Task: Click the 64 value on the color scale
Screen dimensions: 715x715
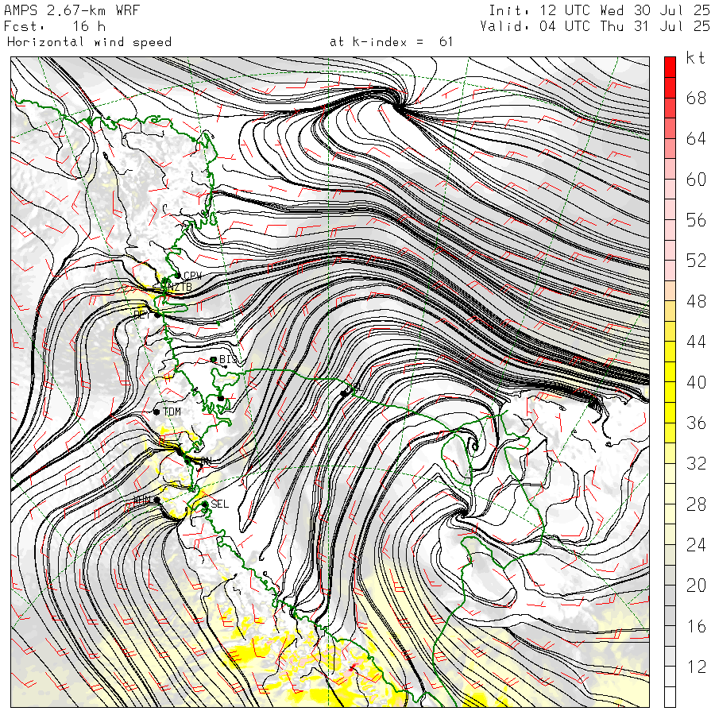Action: click(x=696, y=138)
